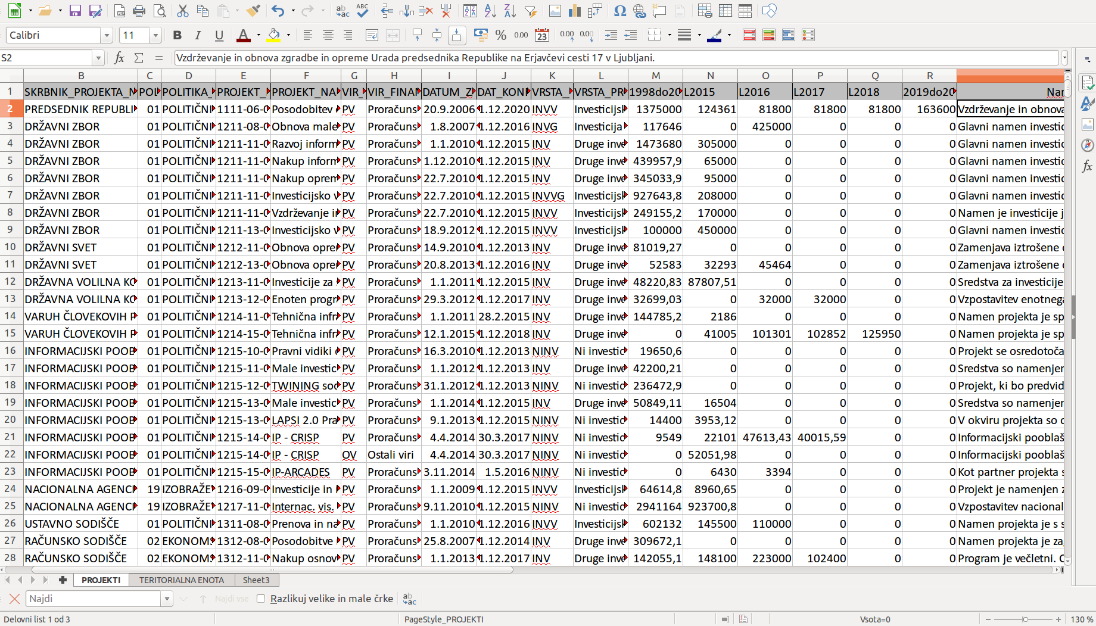This screenshot has width=1096, height=626.
Task: Click the Save As icon
Action: tap(95, 11)
